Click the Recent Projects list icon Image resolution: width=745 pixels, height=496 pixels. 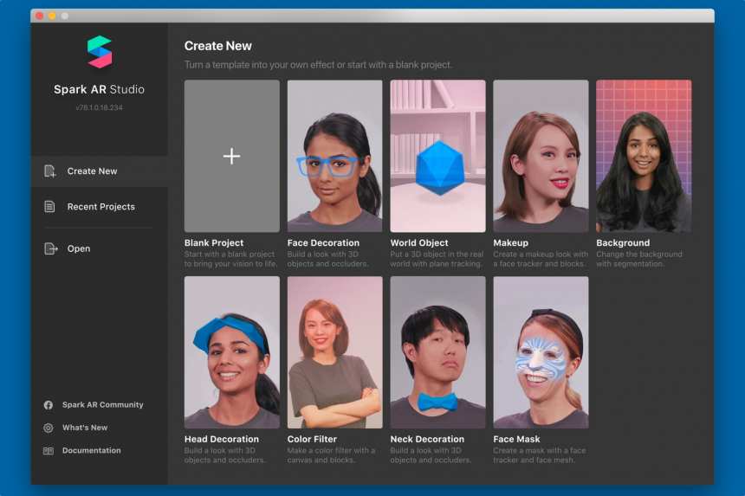point(49,207)
